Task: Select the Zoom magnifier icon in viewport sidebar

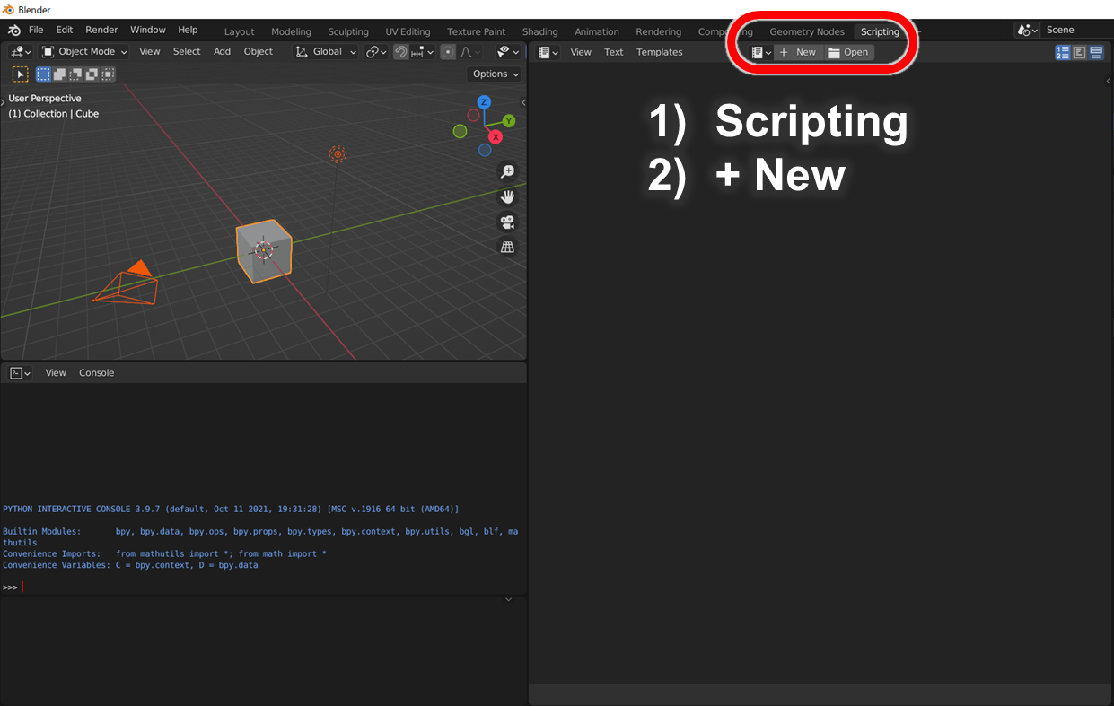Action: [x=507, y=170]
